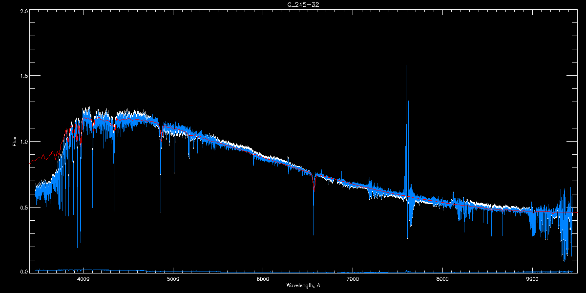Click the 'Wavelength, A' axis label

[303, 286]
